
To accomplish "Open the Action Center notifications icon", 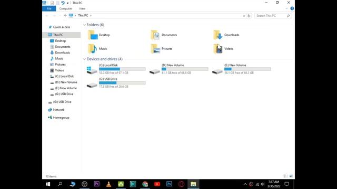I will [286, 184].
